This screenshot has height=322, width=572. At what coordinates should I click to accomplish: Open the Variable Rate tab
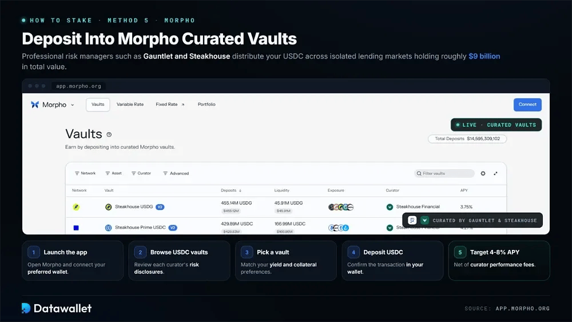(130, 104)
